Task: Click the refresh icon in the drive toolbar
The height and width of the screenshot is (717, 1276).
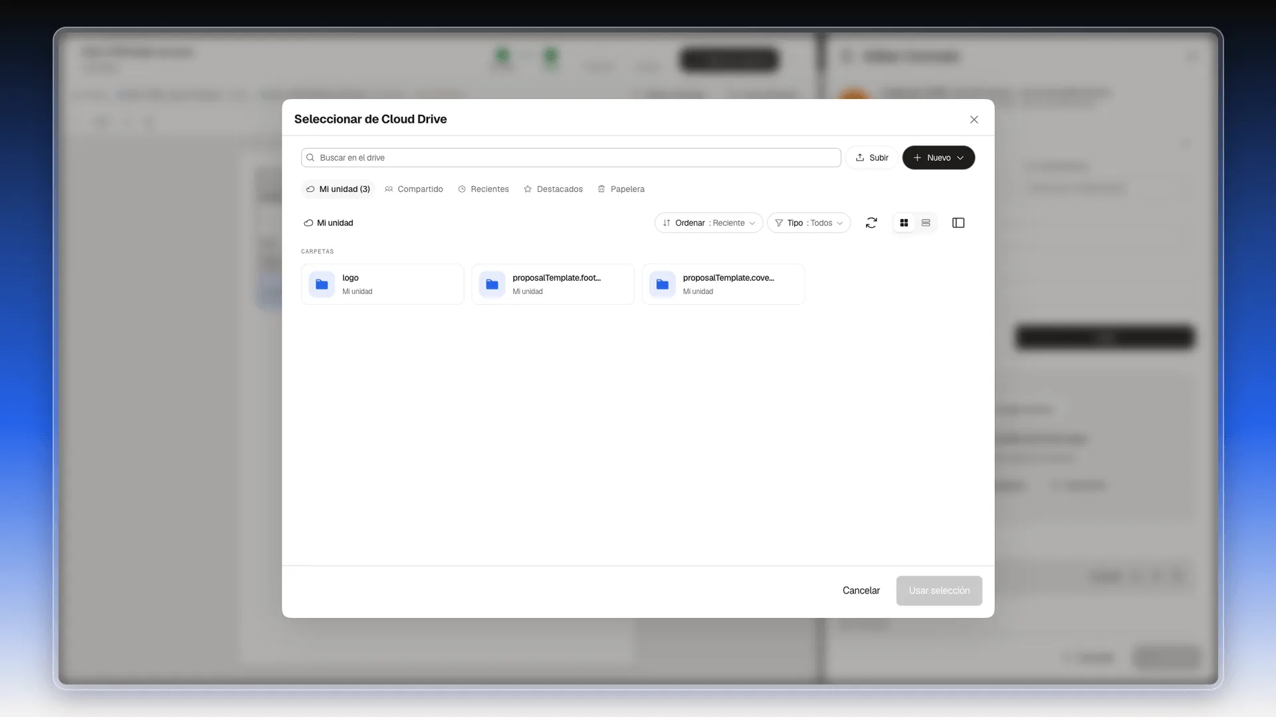Action: [871, 223]
